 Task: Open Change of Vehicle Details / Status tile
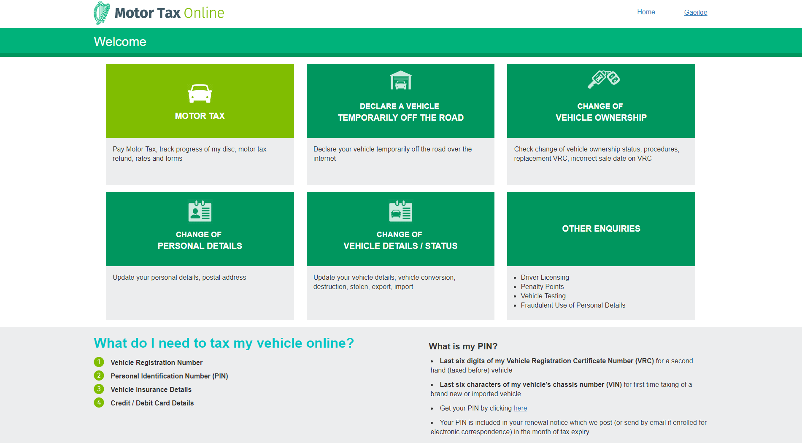coord(400,229)
